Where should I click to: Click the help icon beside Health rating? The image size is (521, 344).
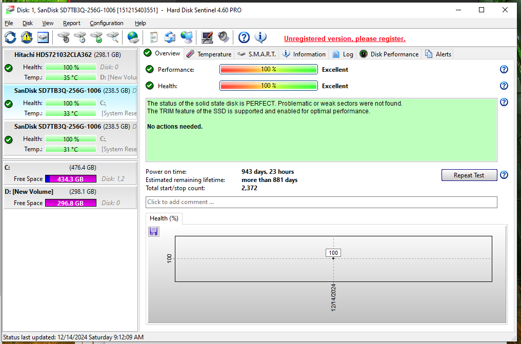pos(504,86)
